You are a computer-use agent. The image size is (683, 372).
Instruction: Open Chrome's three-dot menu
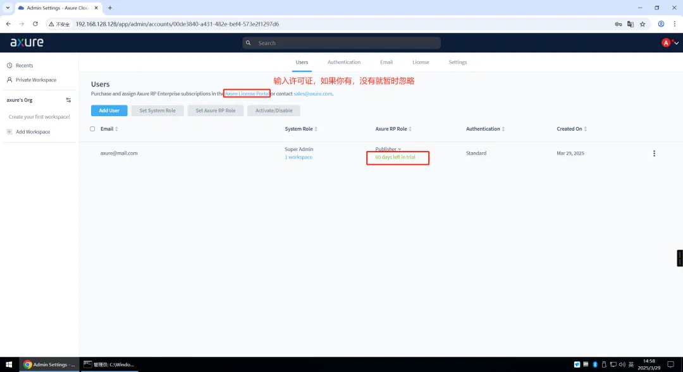click(675, 24)
